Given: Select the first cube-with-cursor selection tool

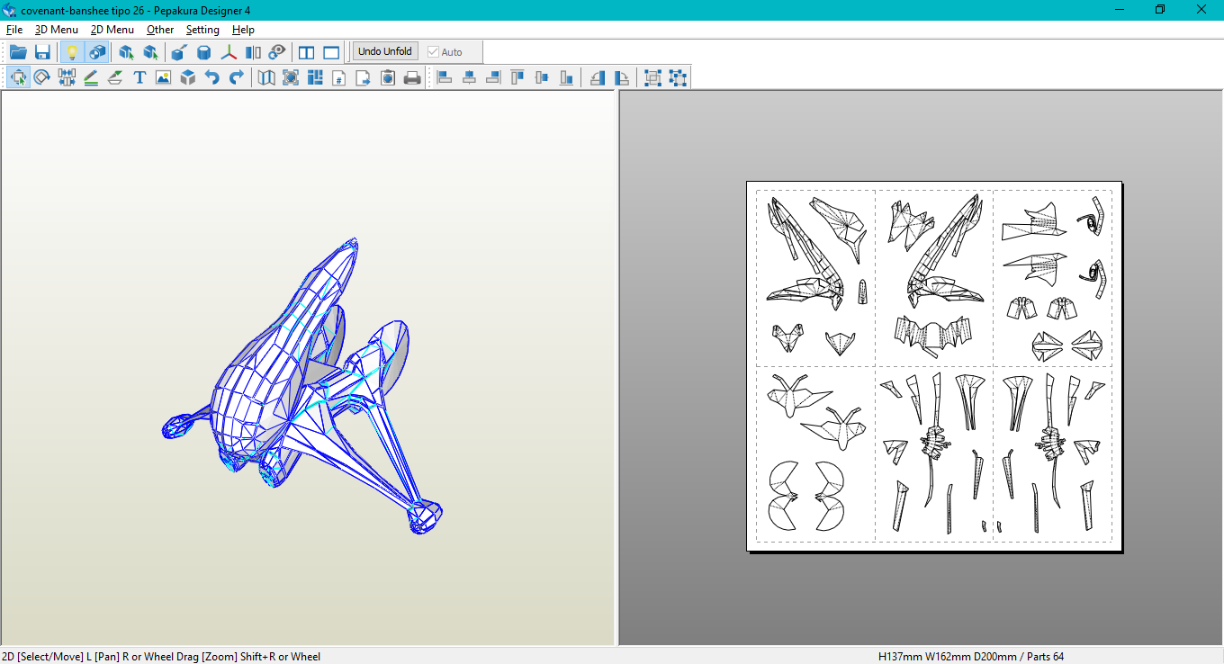Looking at the screenshot, I should pos(127,51).
